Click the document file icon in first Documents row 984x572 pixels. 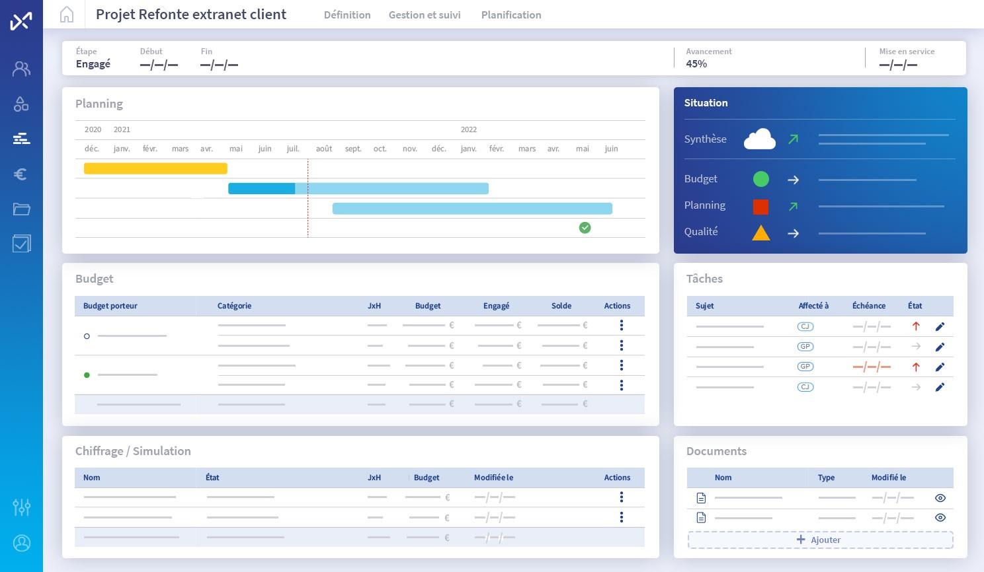tap(702, 498)
